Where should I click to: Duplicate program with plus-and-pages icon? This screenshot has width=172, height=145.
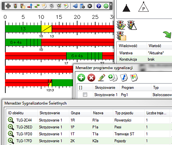point(113,78)
